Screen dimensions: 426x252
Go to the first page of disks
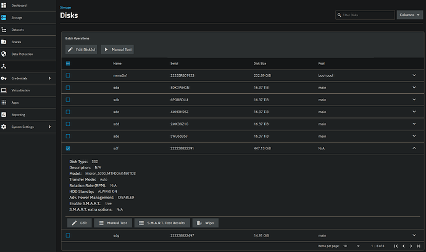(x=396, y=246)
